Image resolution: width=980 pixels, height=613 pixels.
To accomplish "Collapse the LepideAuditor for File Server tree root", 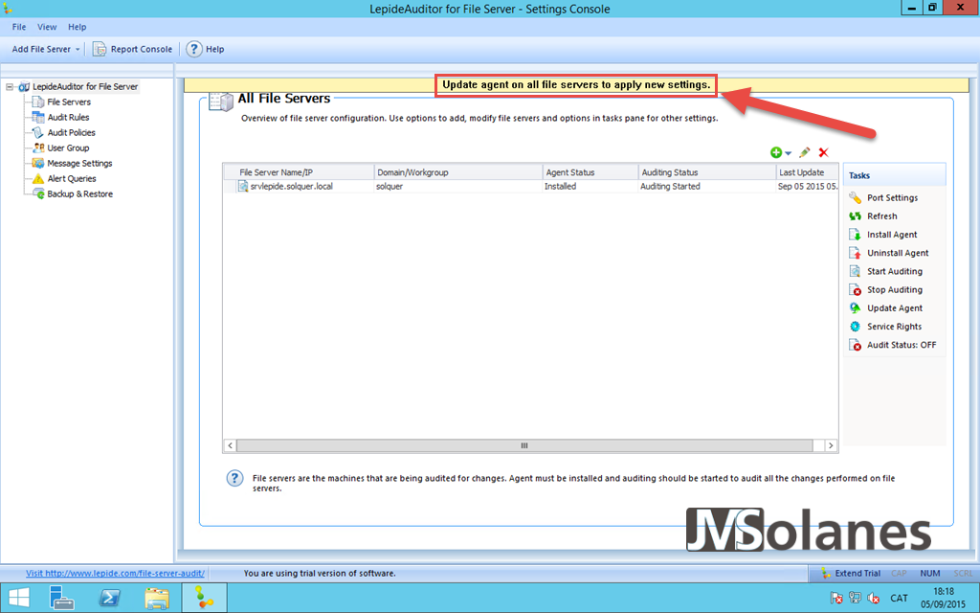I will 10,87.
